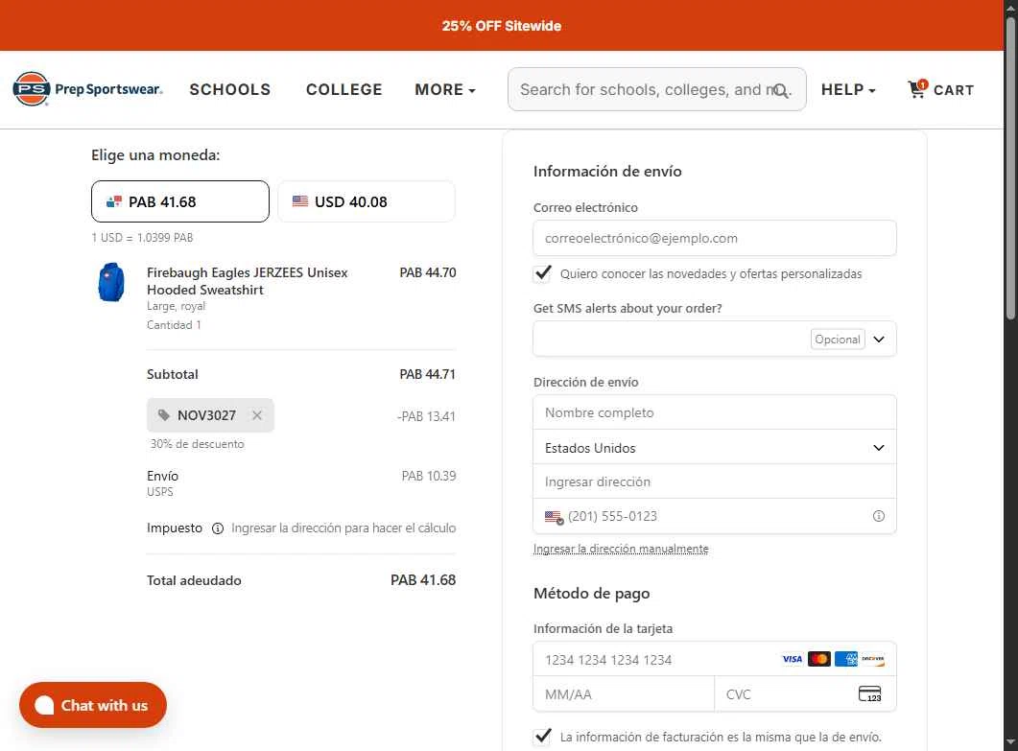The image size is (1018, 751).
Task: Click the 1 USD = 1.0399 PAB rate
Action: click(142, 238)
